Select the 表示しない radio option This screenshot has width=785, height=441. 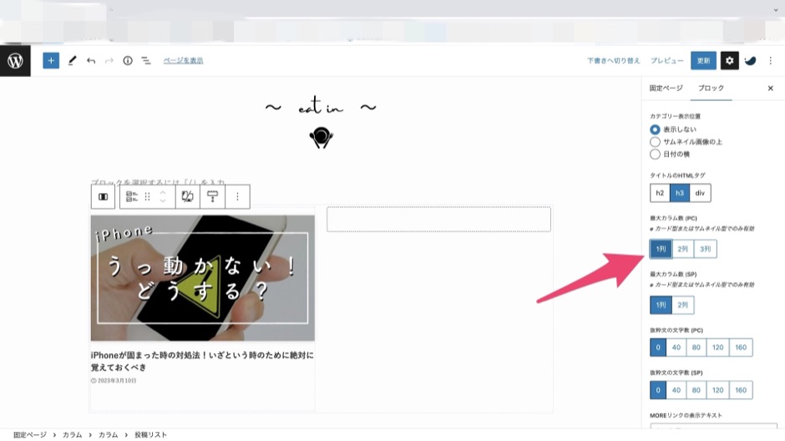655,129
